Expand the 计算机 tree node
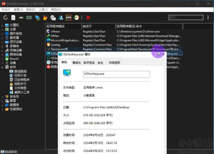 coord(2,25)
